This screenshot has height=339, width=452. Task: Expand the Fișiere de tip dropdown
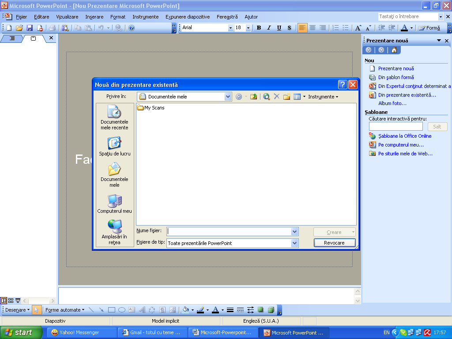point(294,243)
